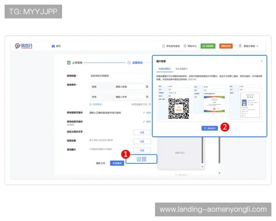Click 如何设置为下拉 help icon
The height and width of the screenshot is (221, 276).
149,105
